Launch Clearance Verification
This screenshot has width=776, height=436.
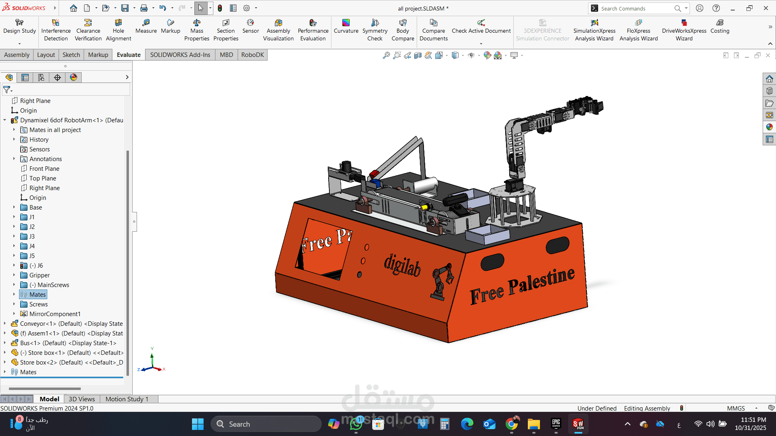[88, 30]
